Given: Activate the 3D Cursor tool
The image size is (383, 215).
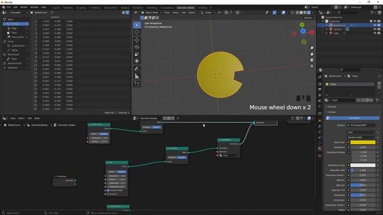Looking at the screenshot, I should click(x=137, y=32).
